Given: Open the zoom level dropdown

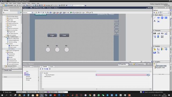Looking at the screenshot, I should (141, 62).
